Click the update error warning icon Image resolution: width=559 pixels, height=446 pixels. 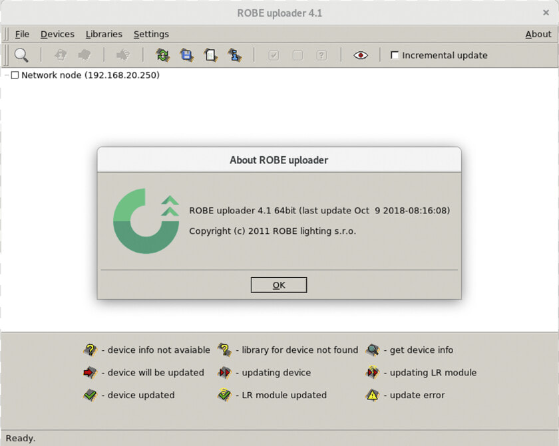coord(373,395)
